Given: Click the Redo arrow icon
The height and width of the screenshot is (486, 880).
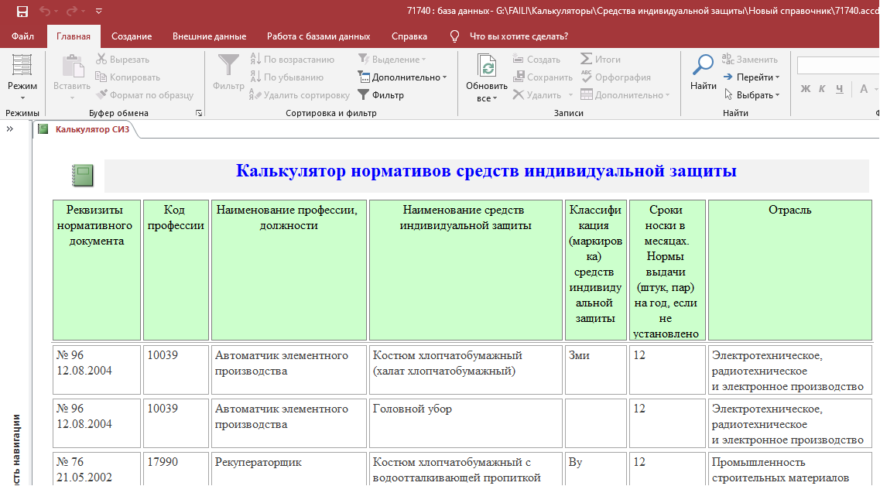Looking at the screenshot, I should point(72,12).
